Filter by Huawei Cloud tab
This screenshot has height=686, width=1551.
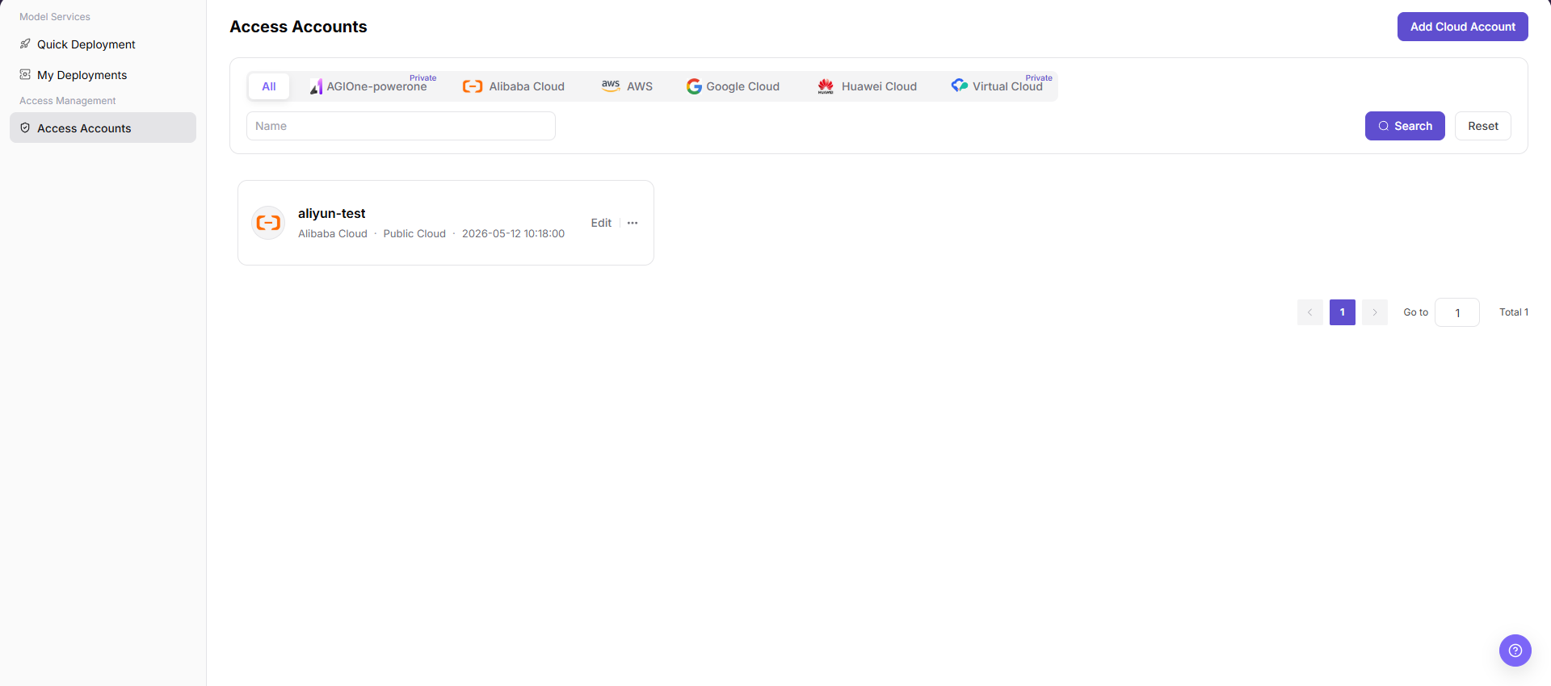click(x=867, y=86)
